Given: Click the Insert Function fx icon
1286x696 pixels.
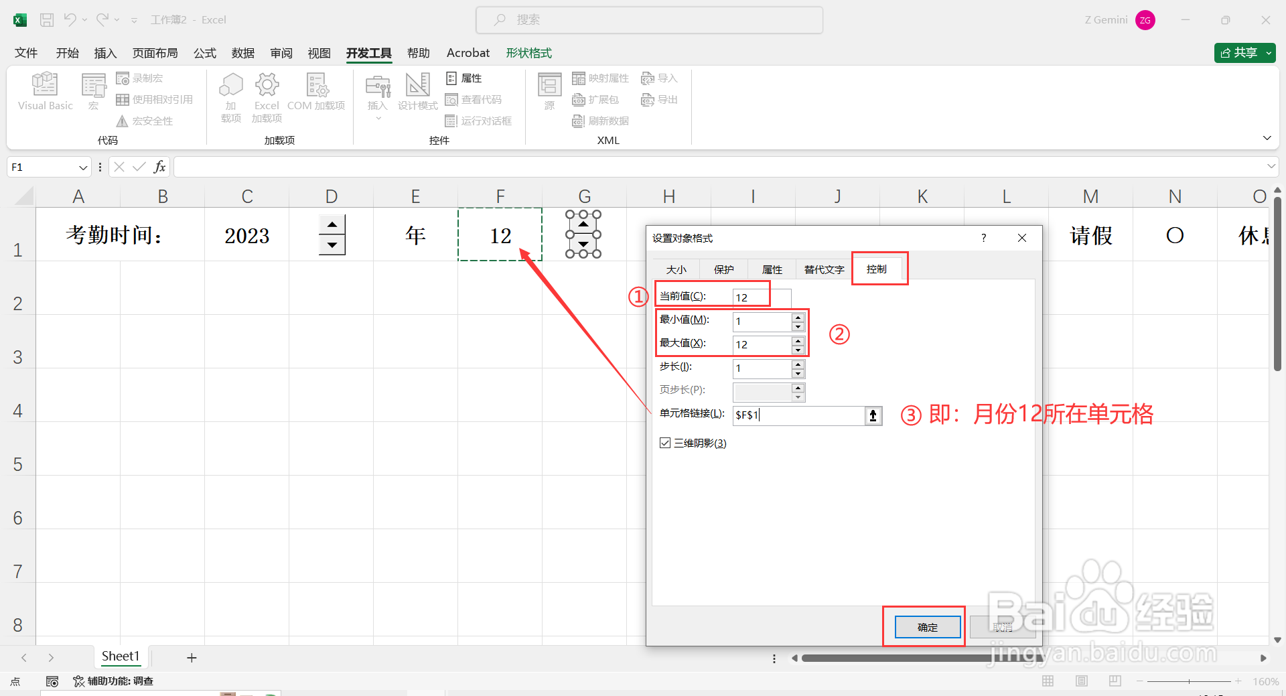Looking at the screenshot, I should click(159, 167).
